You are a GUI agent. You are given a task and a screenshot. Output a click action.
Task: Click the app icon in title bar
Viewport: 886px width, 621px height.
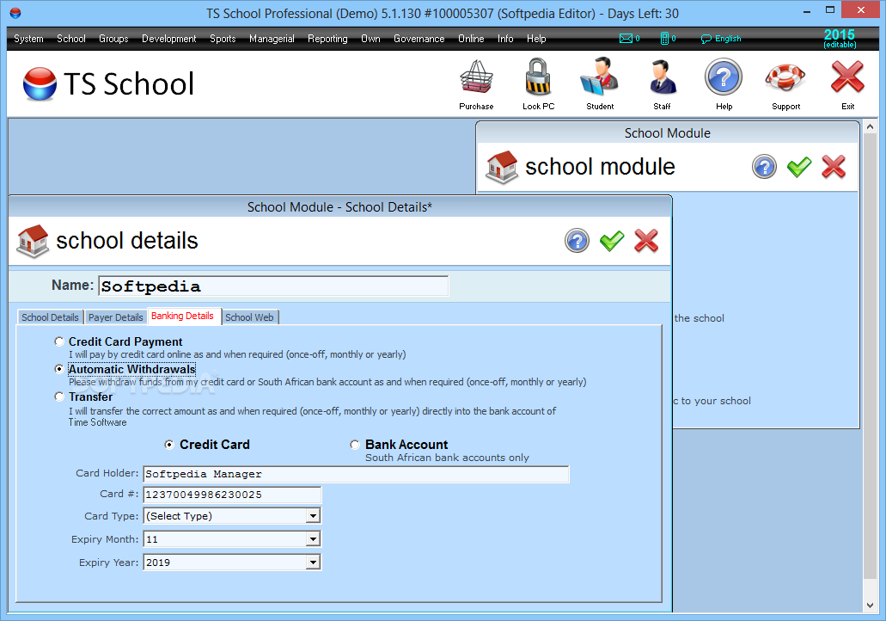pyautogui.click(x=15, y=13)
